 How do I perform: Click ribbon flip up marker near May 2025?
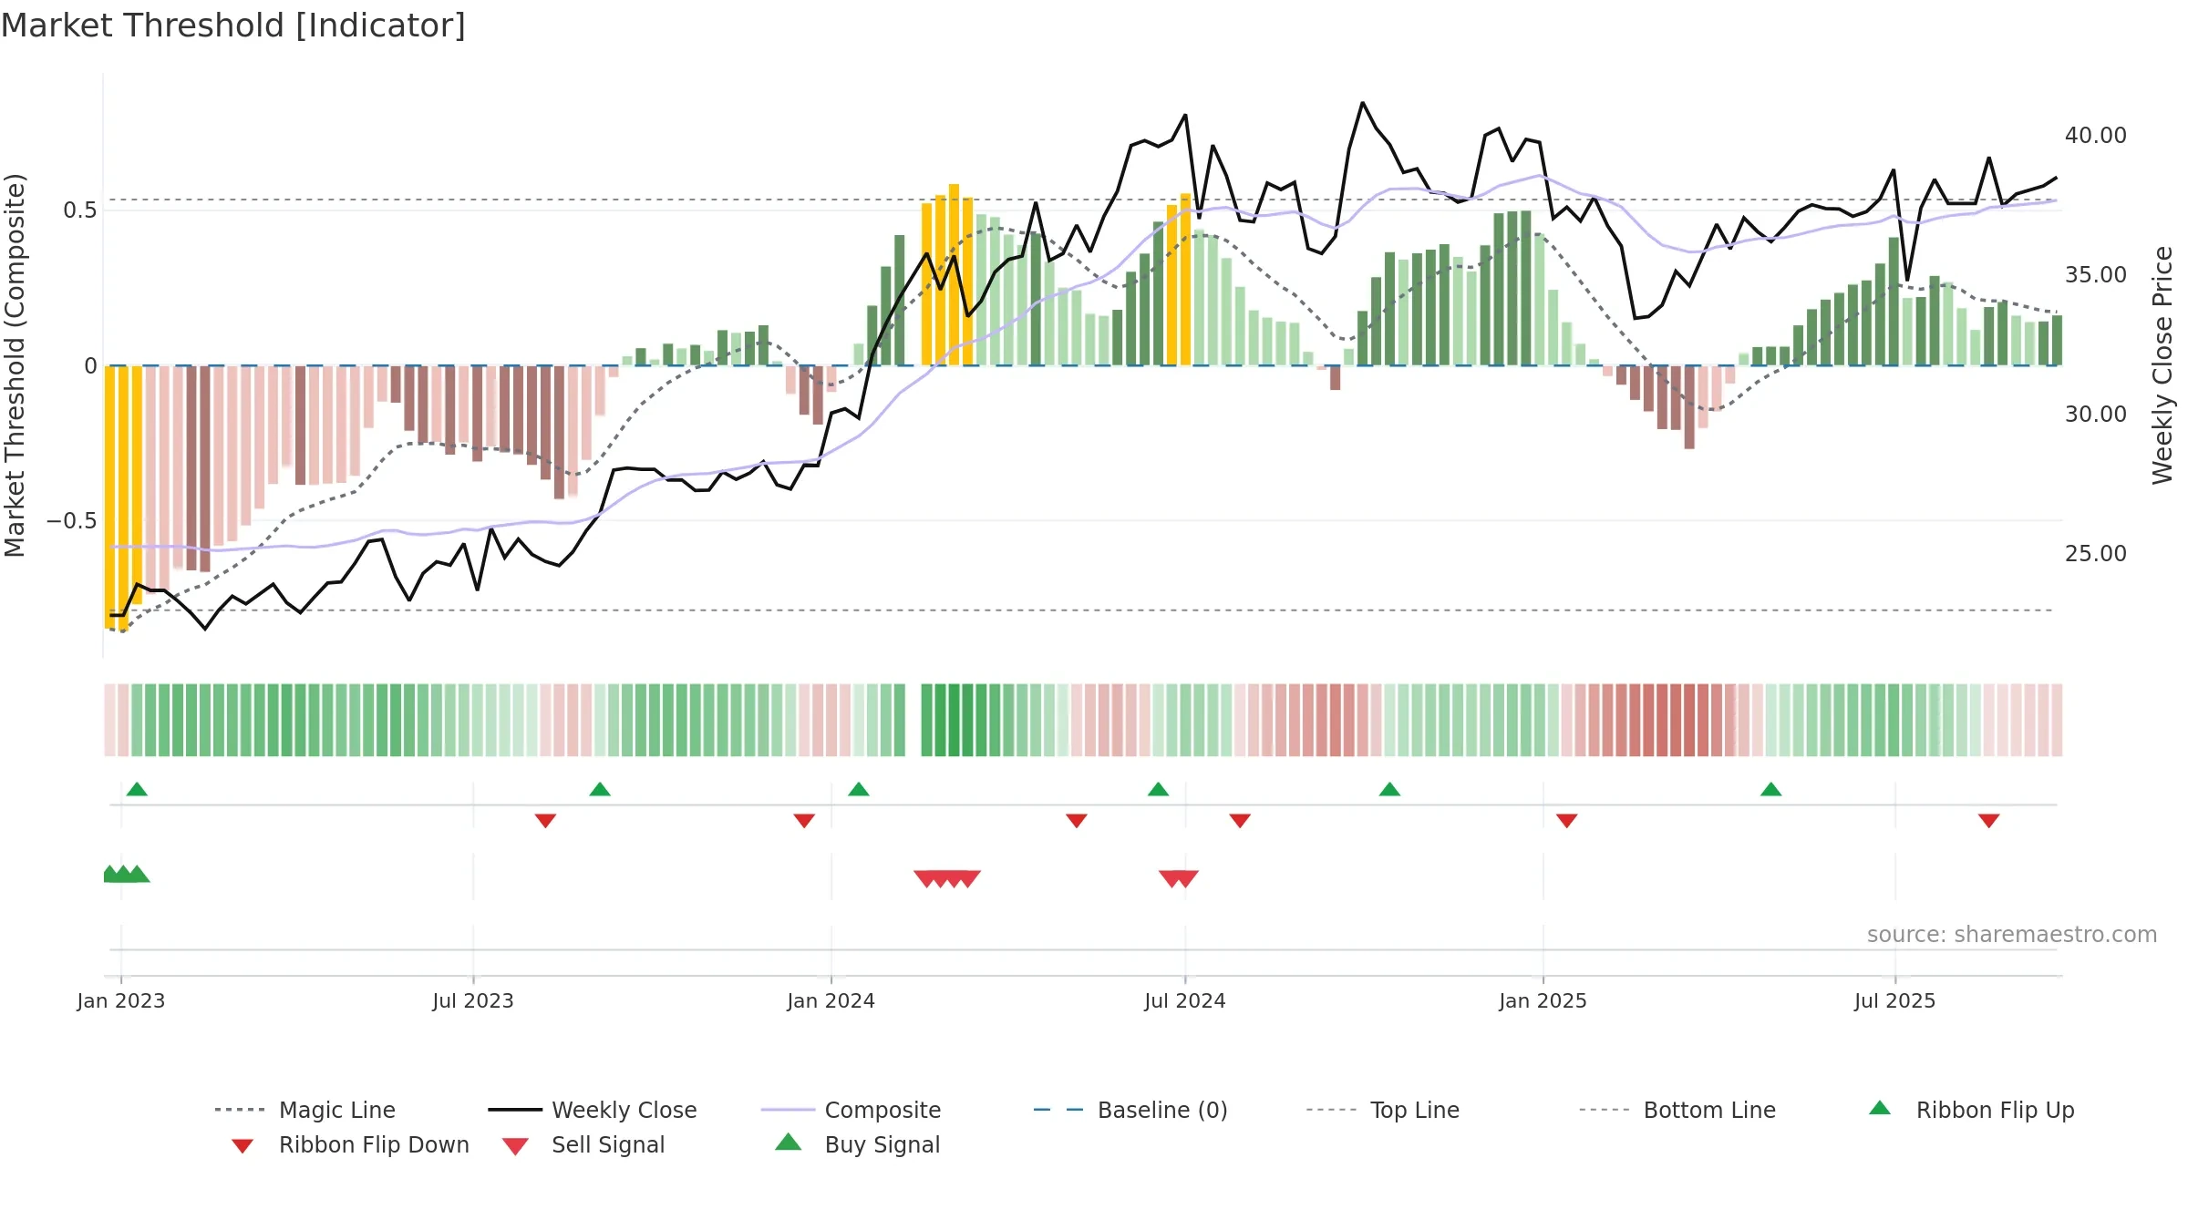(1770, 789)
